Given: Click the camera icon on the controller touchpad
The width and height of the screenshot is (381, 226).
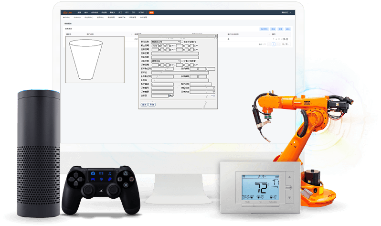Looking at the screenshot, I should (94, 172).
